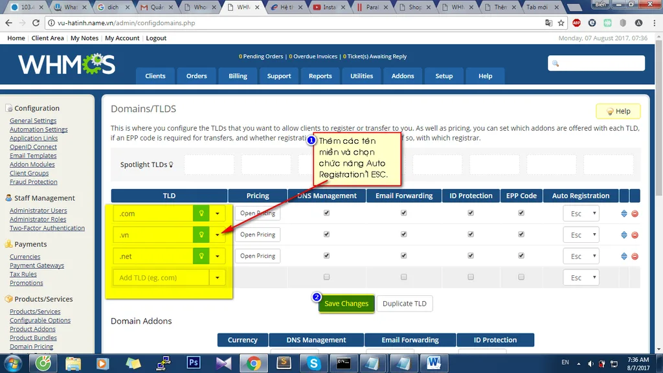This screenshot has width=663, height=373.
Task: Open Auto Registration dropdown for .vn
Action: tap(581, 234)
